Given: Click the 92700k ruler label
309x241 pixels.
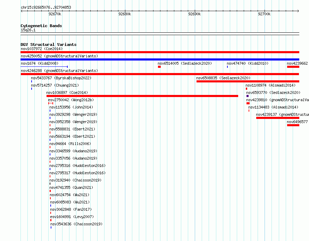Looking at the screenshot, I should pyautogui.click(x=264, y=14).
